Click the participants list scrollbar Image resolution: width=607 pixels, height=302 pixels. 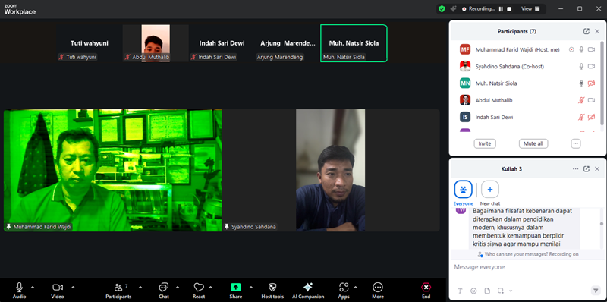[x=602, y=83]
